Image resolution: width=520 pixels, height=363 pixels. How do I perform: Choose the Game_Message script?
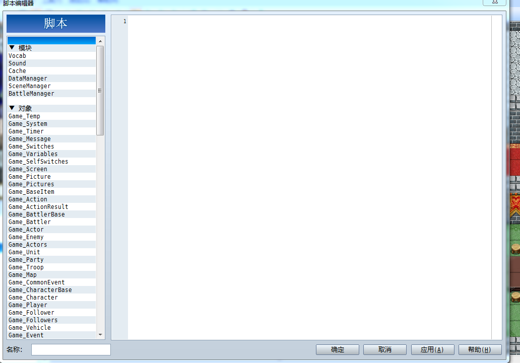(x=51, y=139)
